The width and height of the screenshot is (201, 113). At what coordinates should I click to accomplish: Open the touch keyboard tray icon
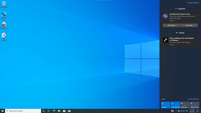click(172, 111)
